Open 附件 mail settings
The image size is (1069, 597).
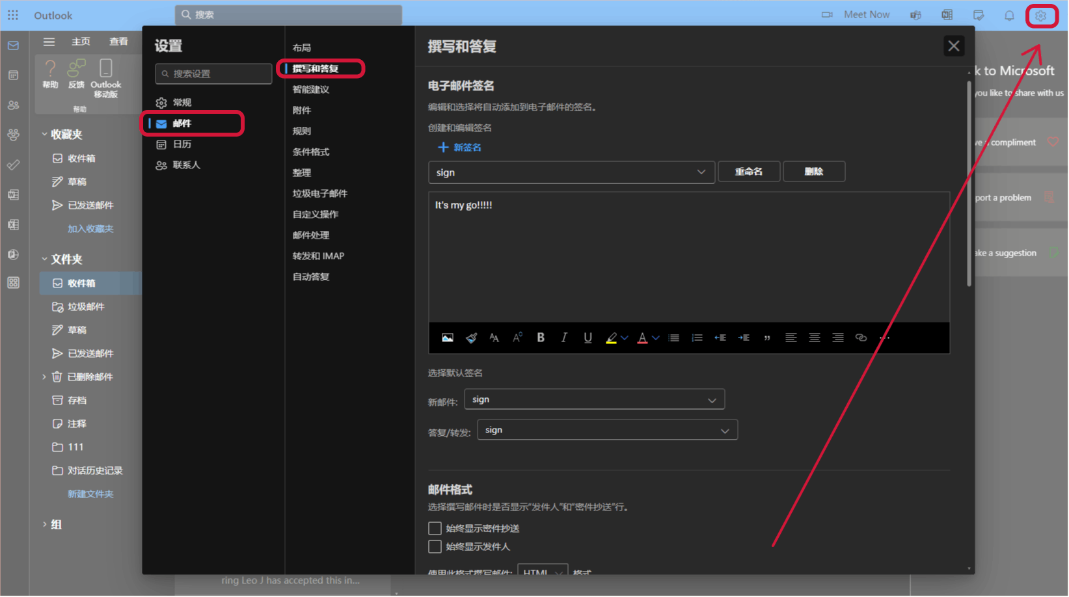(x=302, y=111)
